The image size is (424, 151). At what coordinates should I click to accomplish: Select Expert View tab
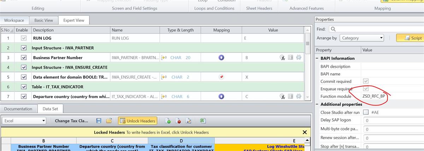click(x=74, y=20)
